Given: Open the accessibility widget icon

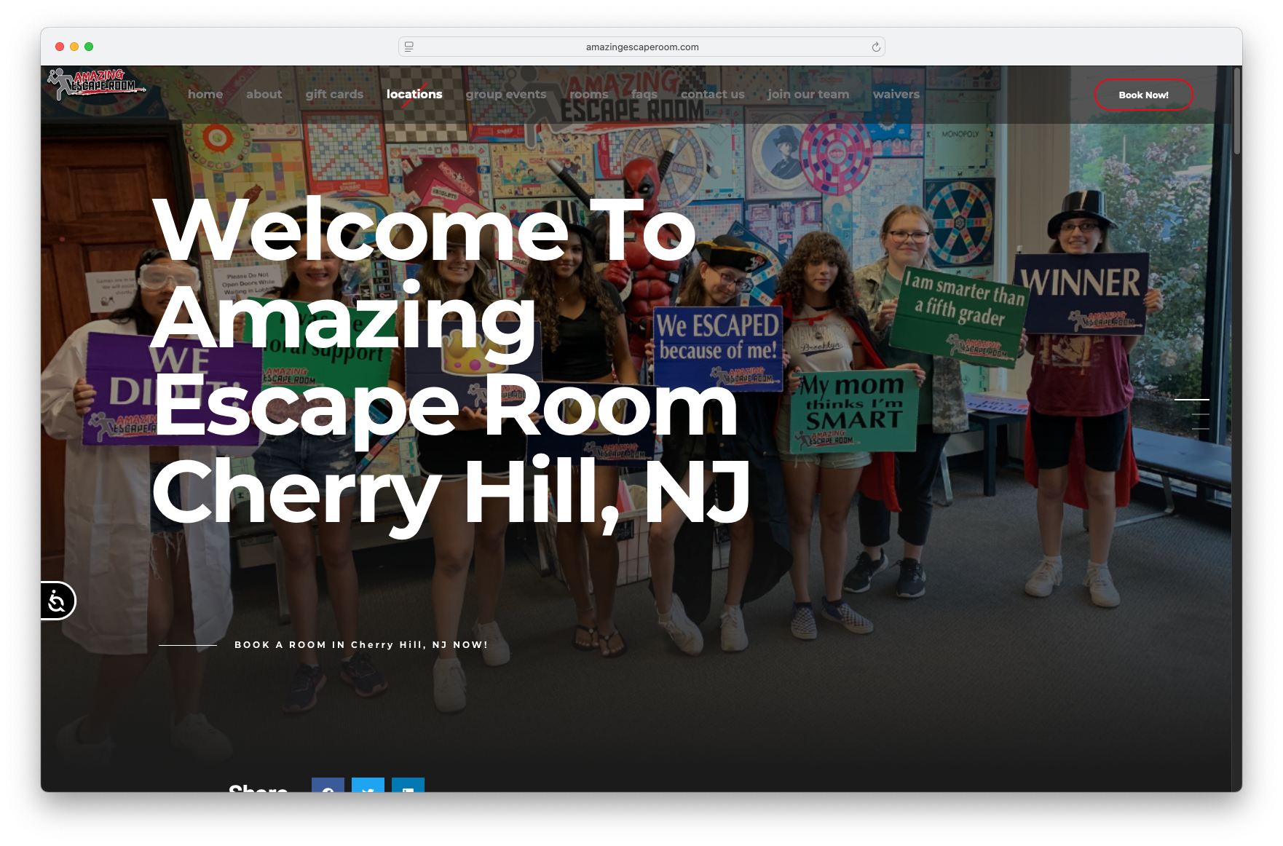Looking at the screenshot, I should 57,601.
